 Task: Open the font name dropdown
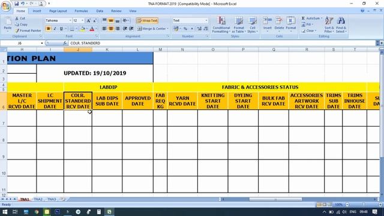click(70, 20)
